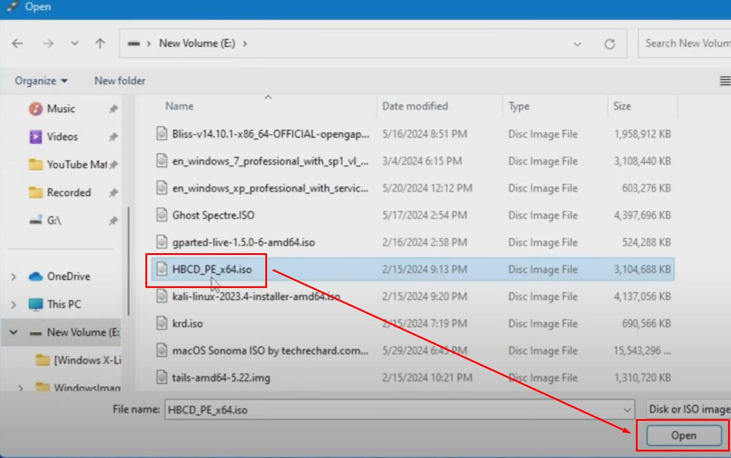731x458 pixels.
Task: Create a New folder
Action: coord(120,81)
